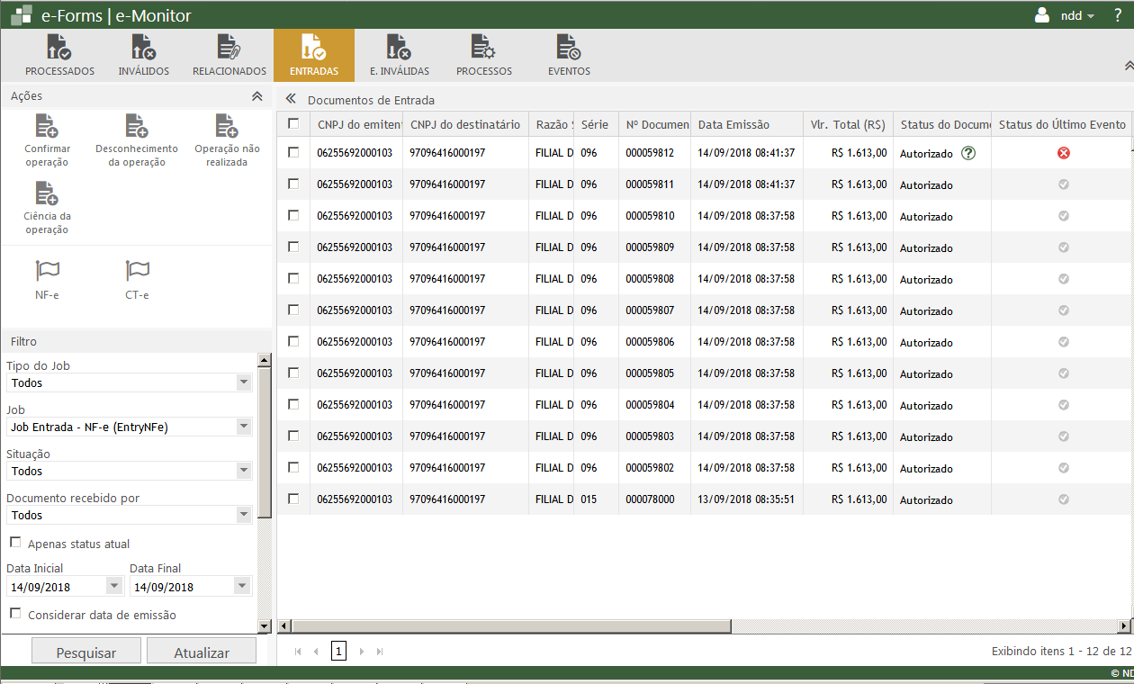Open the Processados tab

[x=59, y=56]
